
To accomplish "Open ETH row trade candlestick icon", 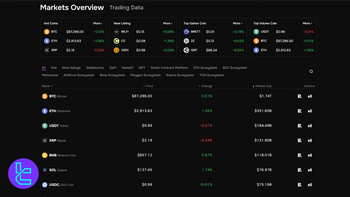I will [x=310, y=111].
